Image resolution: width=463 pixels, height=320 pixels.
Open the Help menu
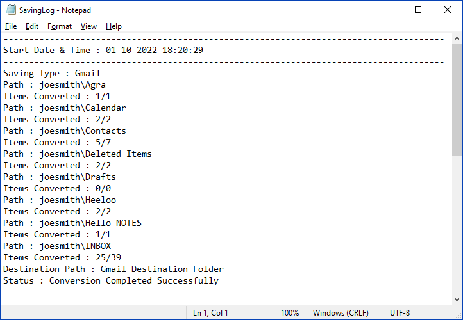(114, 26)
